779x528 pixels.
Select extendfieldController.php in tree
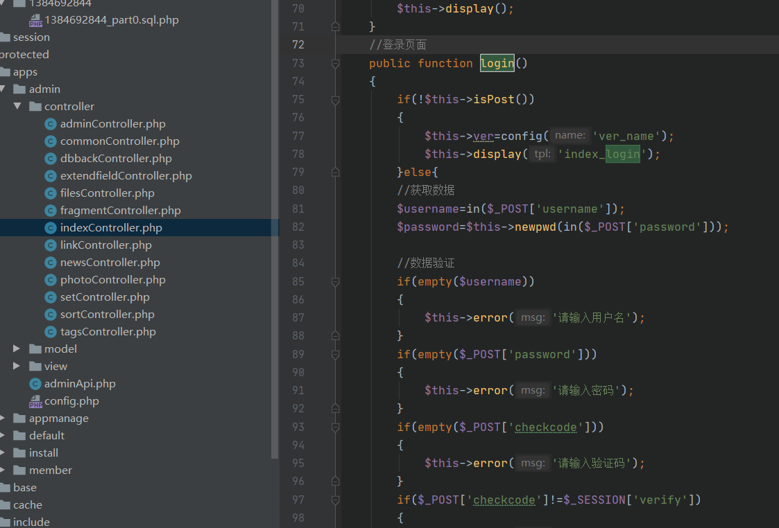(126, 176)
